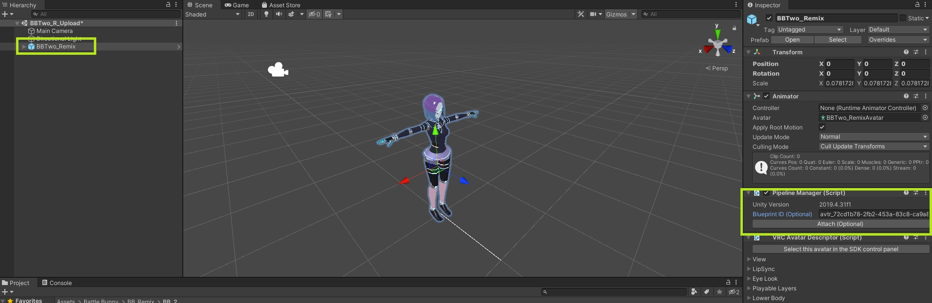
Task: Switch to Asset Store tab
Action: (x=281, y=5)
